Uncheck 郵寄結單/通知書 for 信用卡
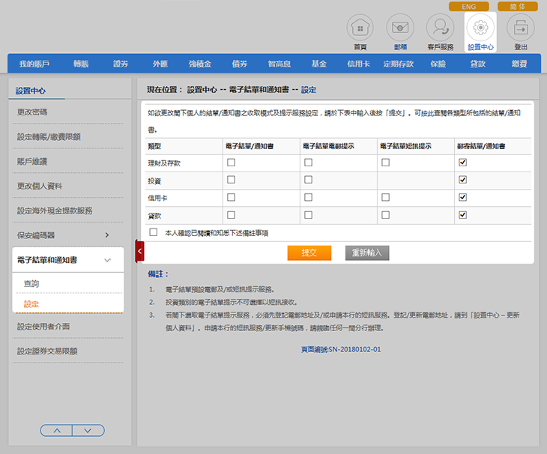Screen dimensions: 547x454 click(462, 197)
